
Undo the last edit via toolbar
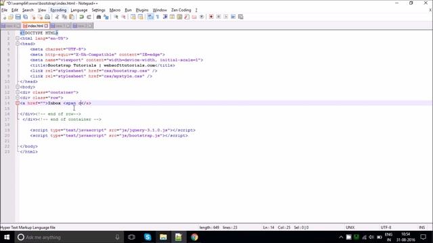[x=81, y=17]
